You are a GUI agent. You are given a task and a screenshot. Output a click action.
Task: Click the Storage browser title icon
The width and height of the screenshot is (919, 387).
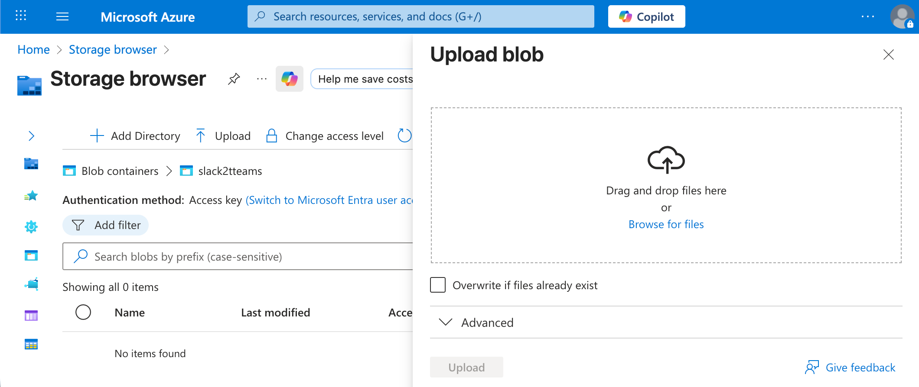pyautogui.click(x=29, y=85)
